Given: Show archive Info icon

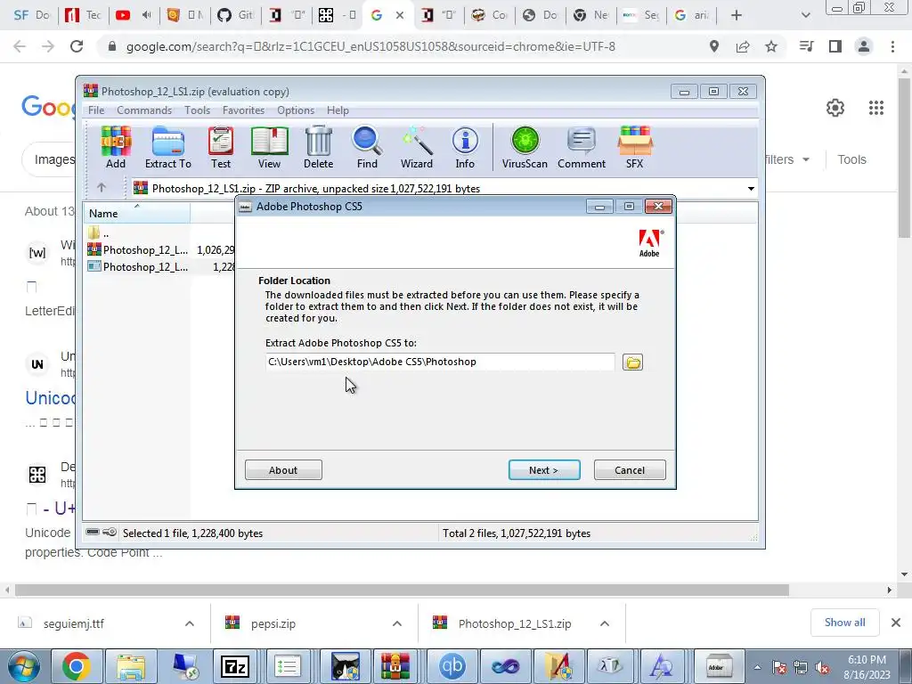Looking at the screenshot, I should (465, 148).
